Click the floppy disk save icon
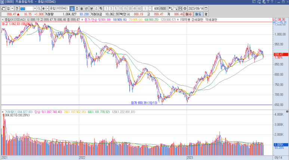This screenshot has height=160, width=289. point(180,9)
